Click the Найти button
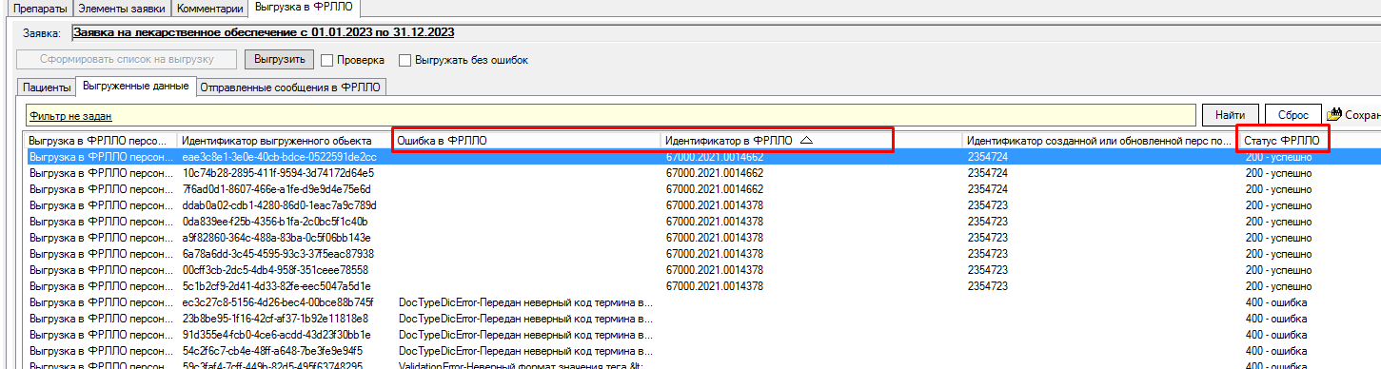The height and width of the screenshot is (369, 1381). [x=1231, y=114]
